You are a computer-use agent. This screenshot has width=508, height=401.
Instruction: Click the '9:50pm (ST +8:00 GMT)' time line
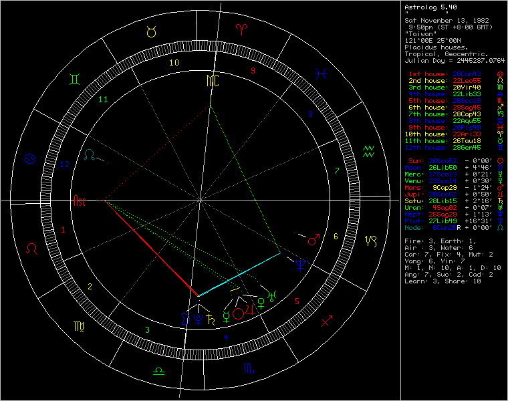451,27
